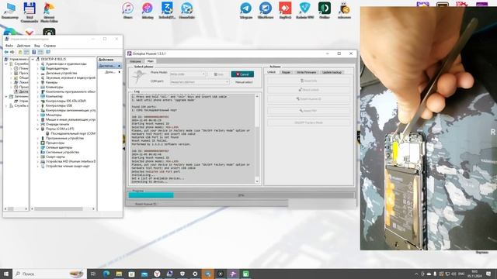This screenshot has width=497, height=279.
Task: Open Microsoft Edge from the taskbar
Action: [106, 274]
